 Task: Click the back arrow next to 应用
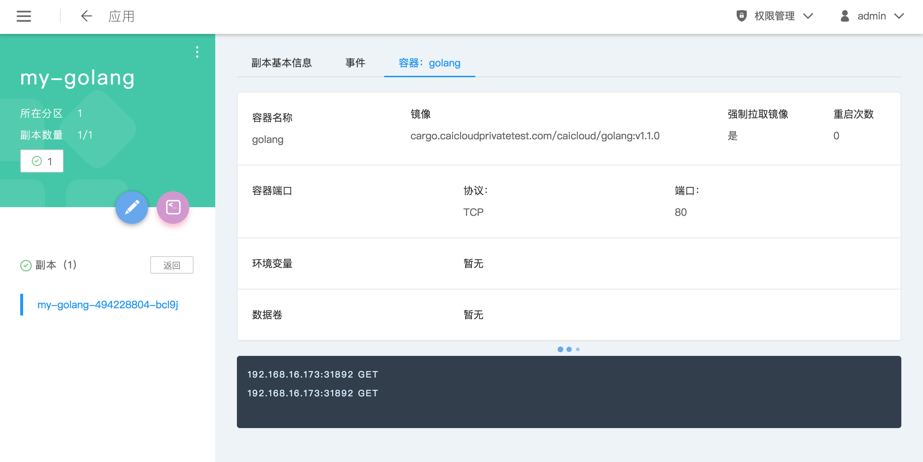click(x=86, y=16)
